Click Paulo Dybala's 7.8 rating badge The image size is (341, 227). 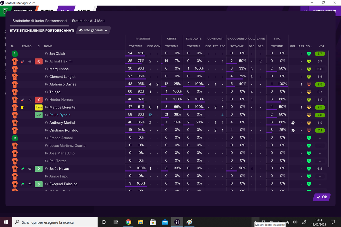click(320, 115)
